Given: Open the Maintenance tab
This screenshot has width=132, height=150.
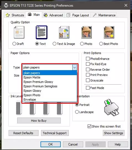Looking at the screenshot, I should pyautogui.click(x=104, y=15).
